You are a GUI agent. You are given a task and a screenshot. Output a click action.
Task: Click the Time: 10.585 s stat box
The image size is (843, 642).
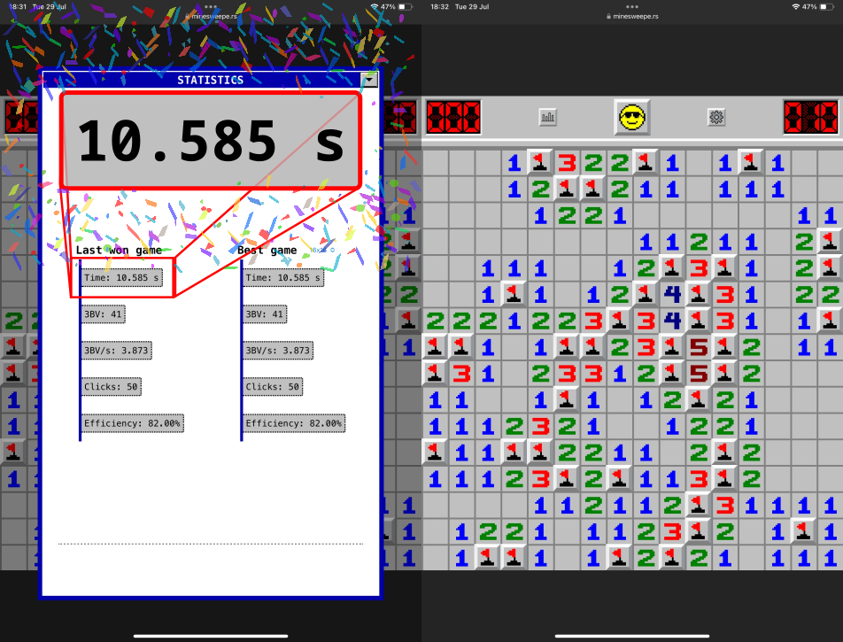[x=124, y=277]
